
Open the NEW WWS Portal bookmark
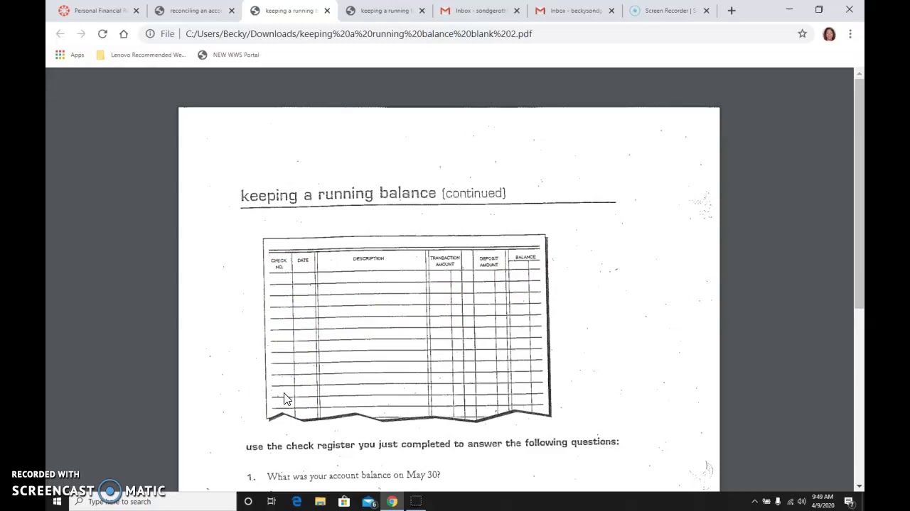[228, 55]
